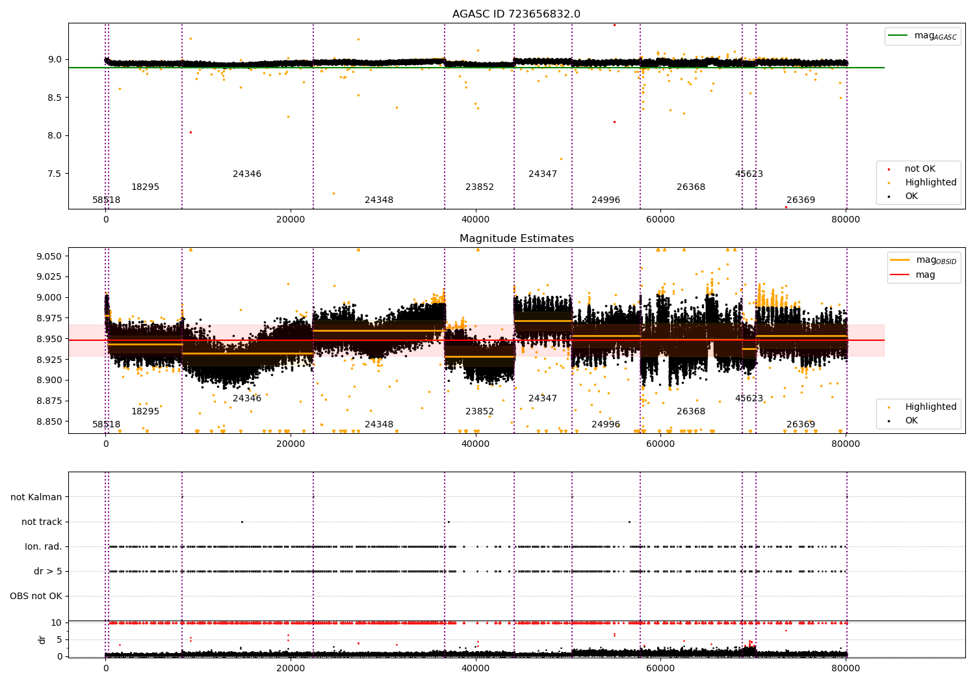Click obsid label 23852 in Magnitude Estimates plot
The width and height of the screenshot is (975, 683).
[480, 412]
